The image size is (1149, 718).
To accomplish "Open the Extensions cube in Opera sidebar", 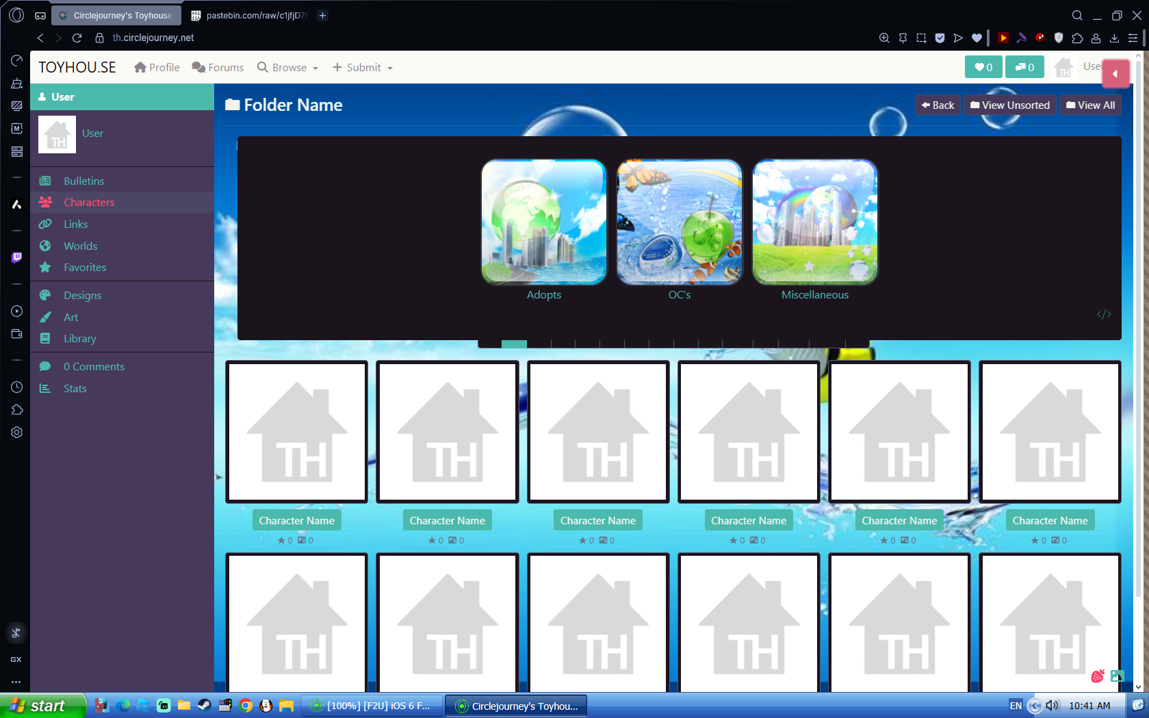I will click(16, 410).
